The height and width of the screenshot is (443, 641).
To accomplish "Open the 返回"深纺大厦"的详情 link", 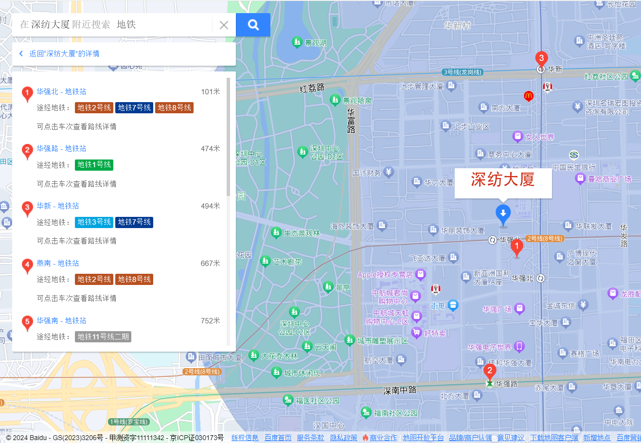I will (64, 53).
